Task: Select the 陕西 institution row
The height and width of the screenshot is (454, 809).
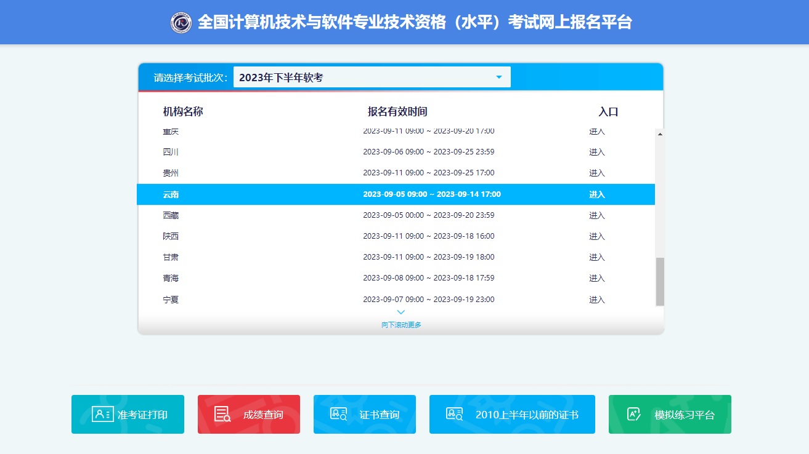Action: coord(171,236)
